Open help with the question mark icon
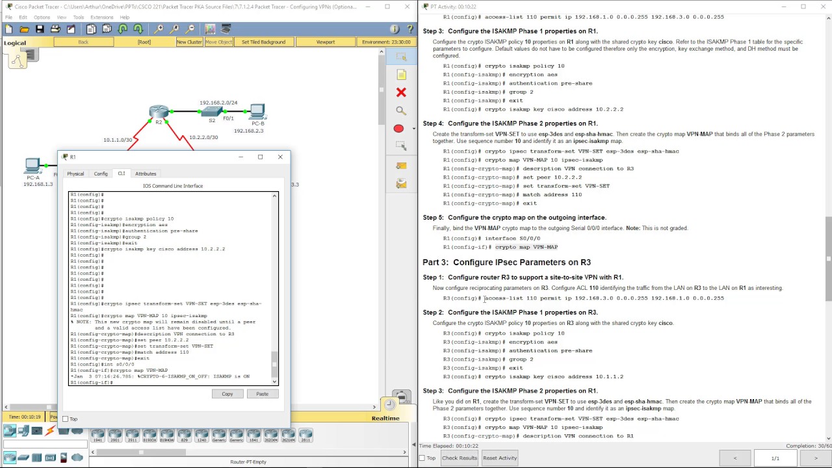 coord(410,29)
